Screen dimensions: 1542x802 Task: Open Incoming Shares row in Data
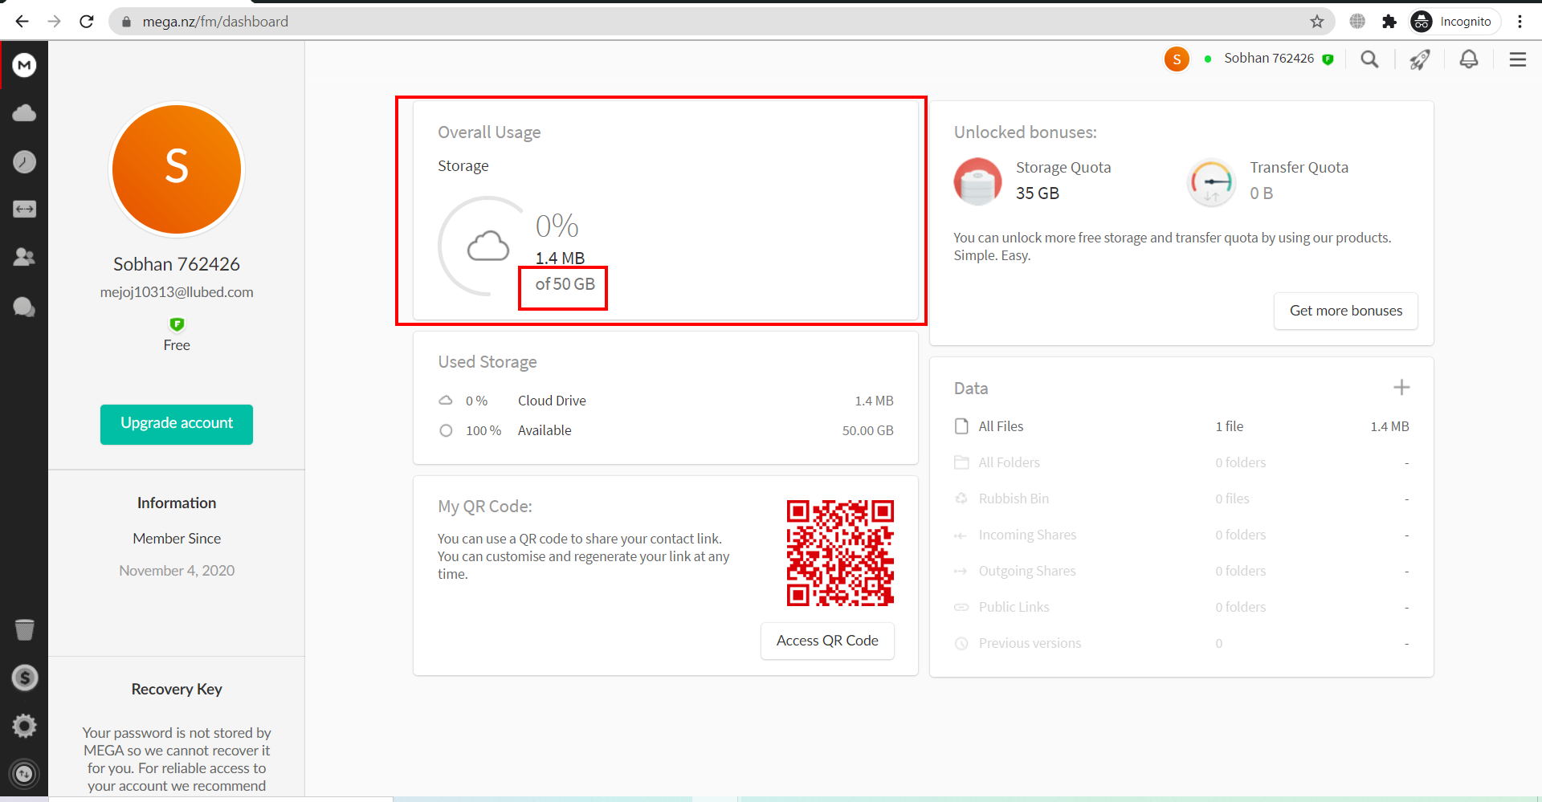point(1181,535)
